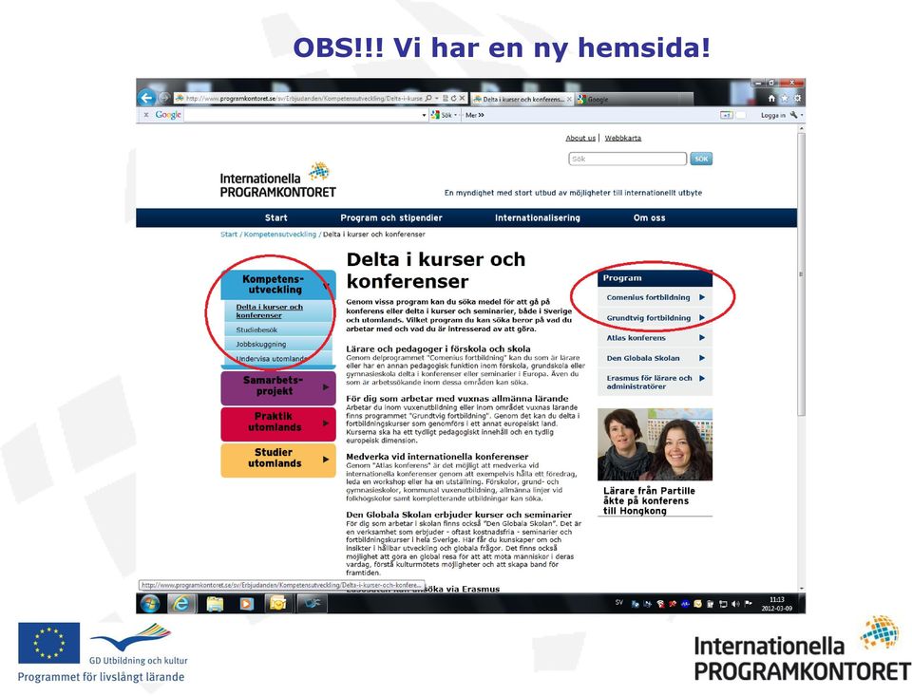Viewport: 912px width, 696px height.
Task: Click the site Sök search field
Action: point(628,159)
